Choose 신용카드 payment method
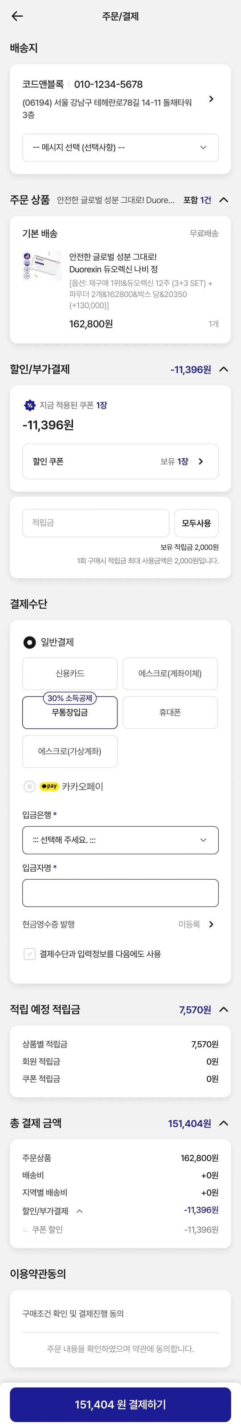The height and width of the screenshot is (1427, 241). [x=70, y=673]
